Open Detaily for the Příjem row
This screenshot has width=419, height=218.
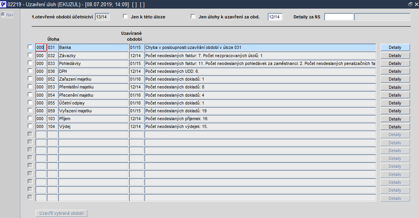(395, 119)
